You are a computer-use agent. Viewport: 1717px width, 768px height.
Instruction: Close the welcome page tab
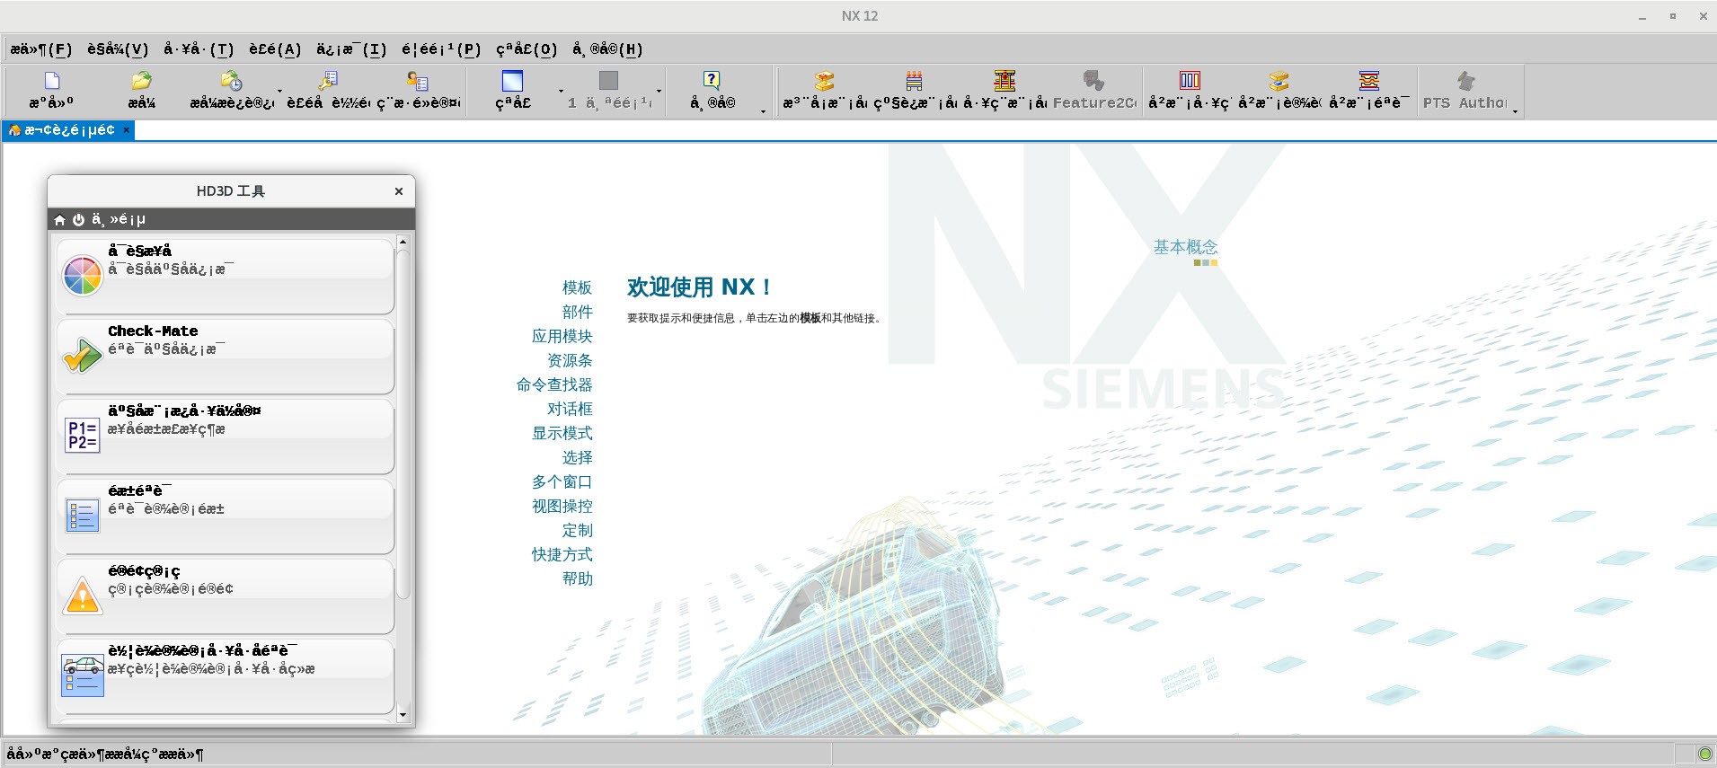(x=127, y=130)
